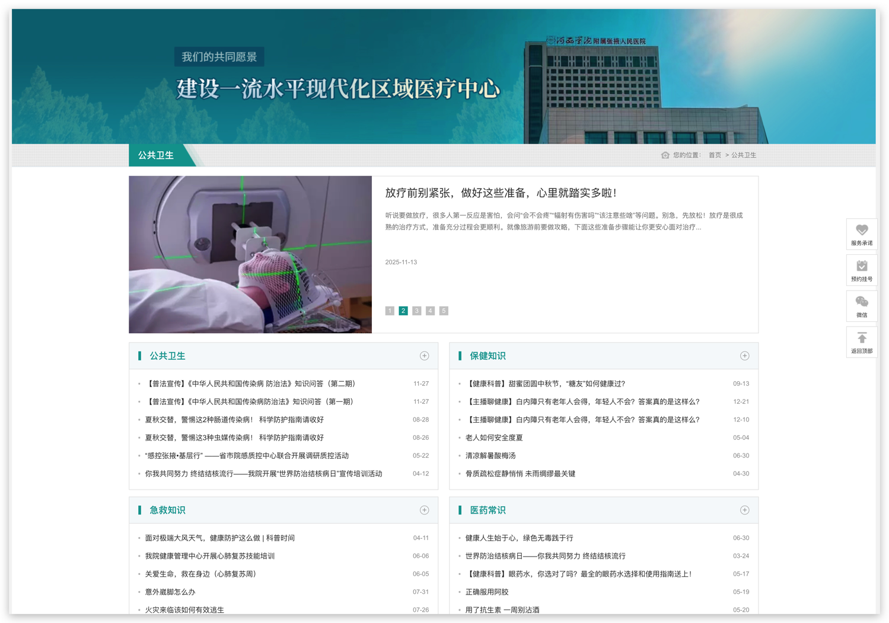
Task: Click the radiotherapy patient carousel image
Action: click(x=250, y=254)
